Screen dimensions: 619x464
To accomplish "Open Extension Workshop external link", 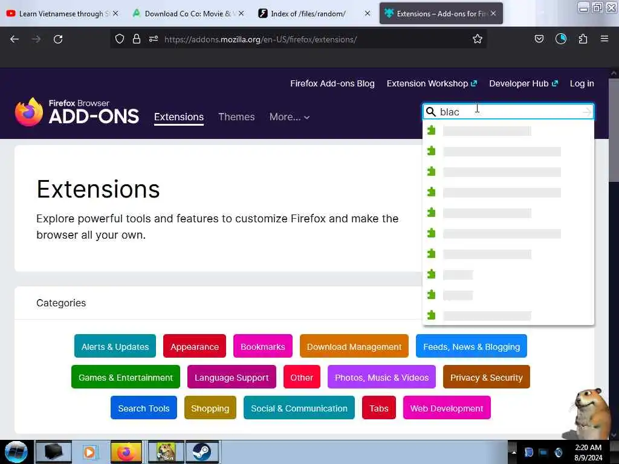I will [x=432, y=83].
